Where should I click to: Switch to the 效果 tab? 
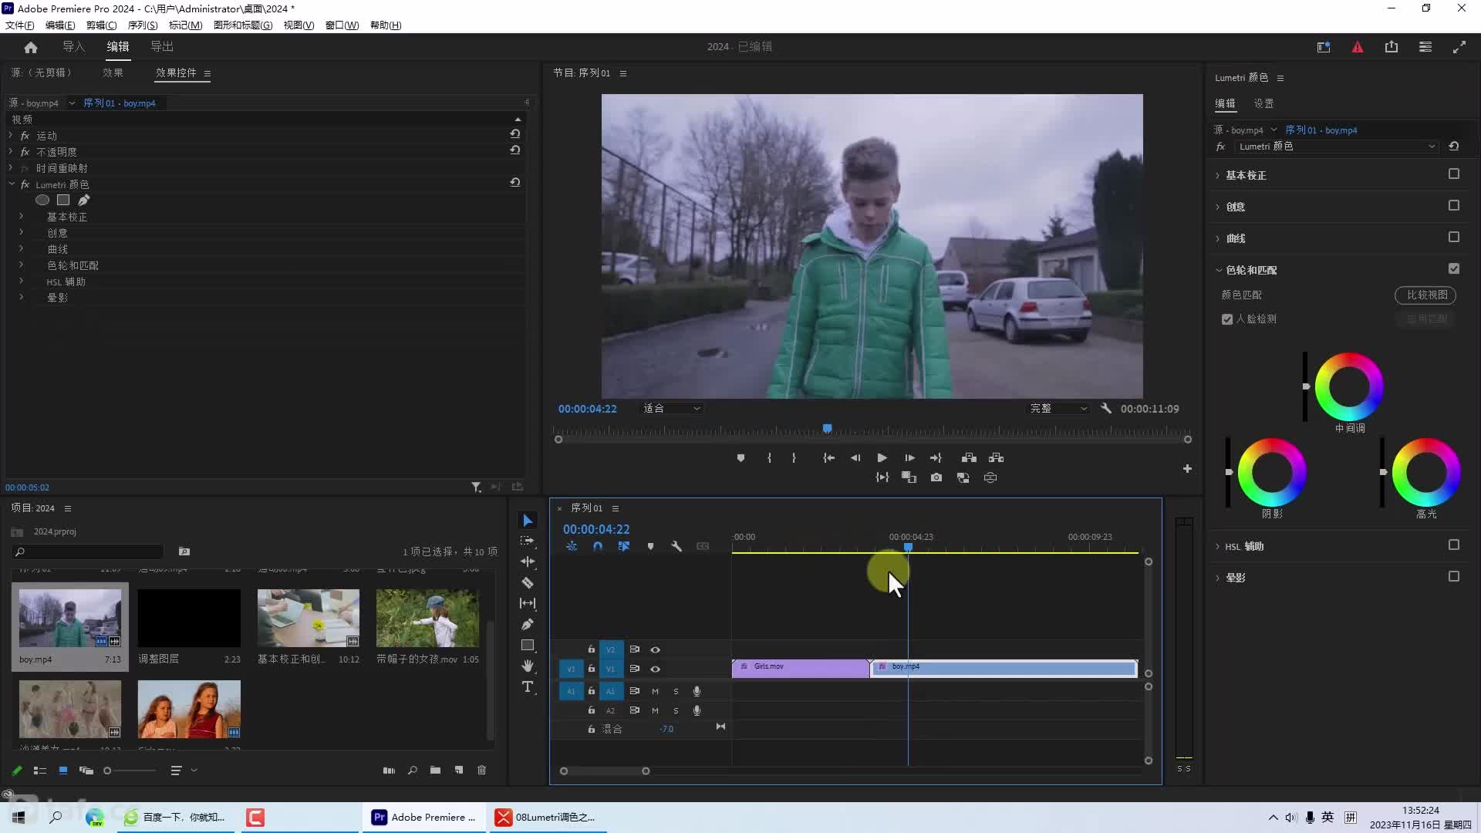[x=113, y=73]
